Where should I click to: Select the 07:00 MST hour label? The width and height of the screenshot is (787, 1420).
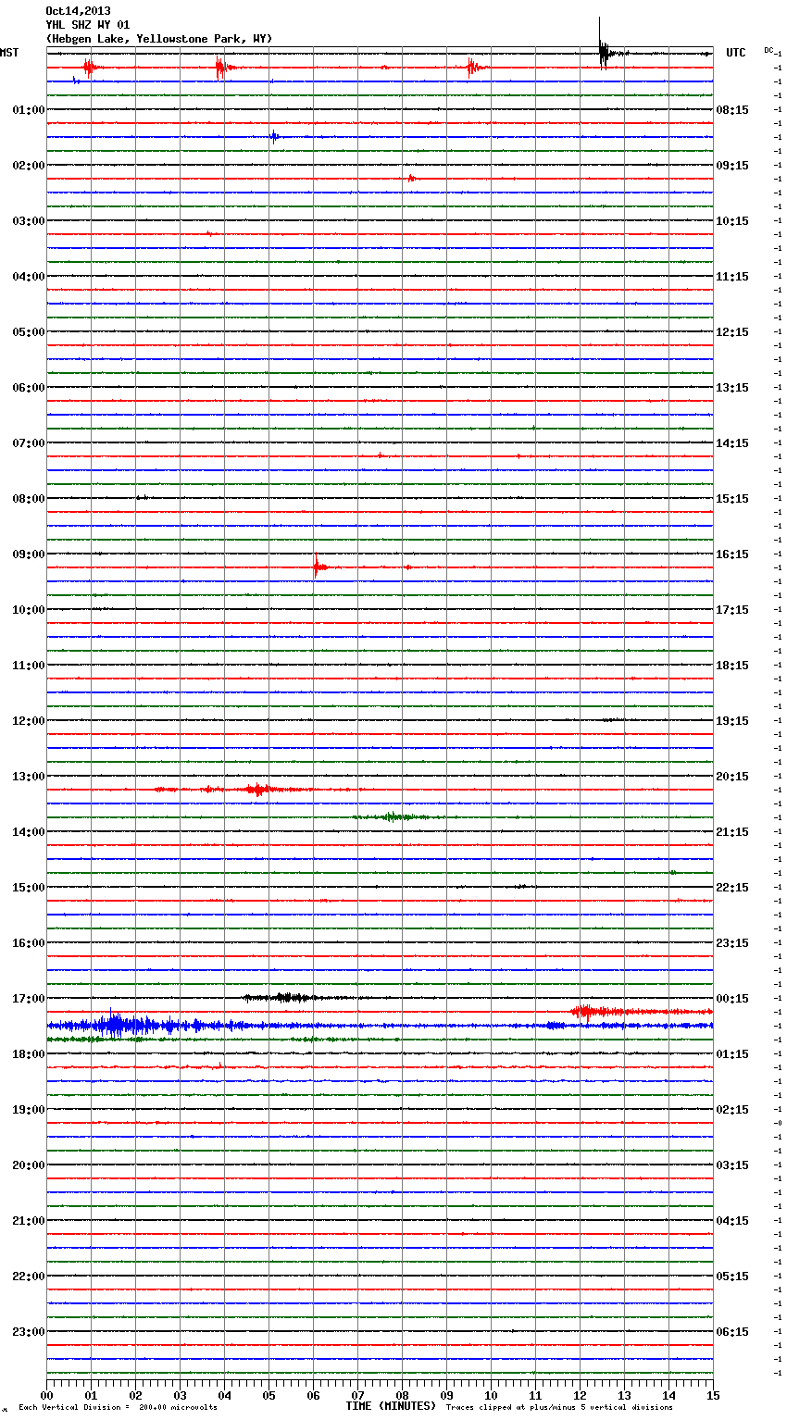pyautogui.click(x=29, y=442)
